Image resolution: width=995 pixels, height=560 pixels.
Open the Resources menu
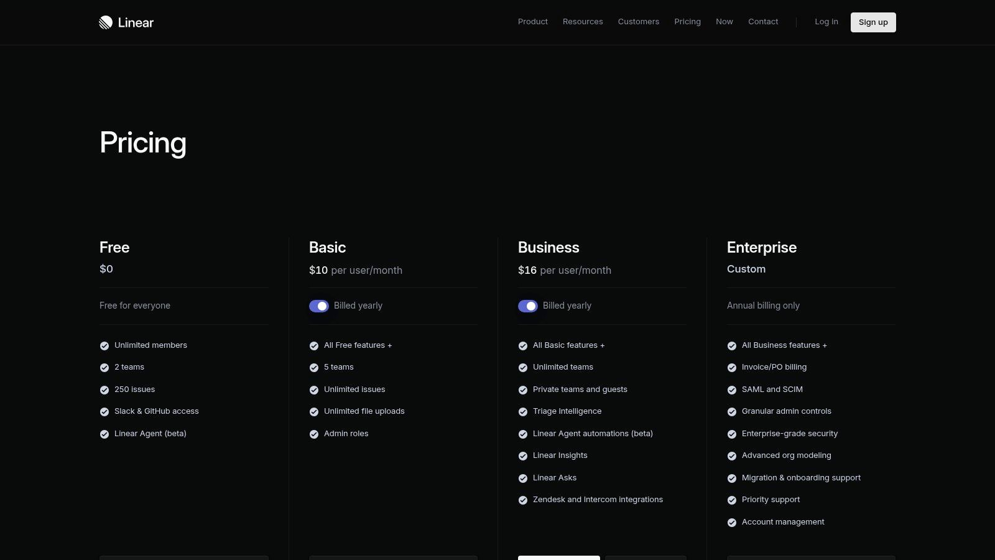(x=582, y=22)
